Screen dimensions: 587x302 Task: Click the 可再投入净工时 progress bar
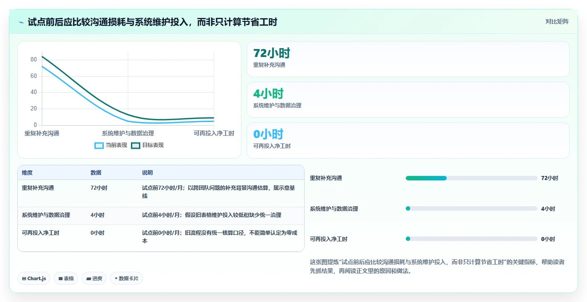471,239
